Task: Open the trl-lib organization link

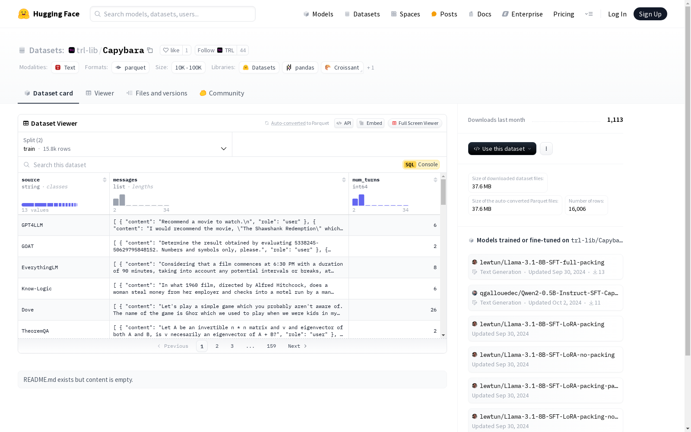Action: tap(87, 50)
